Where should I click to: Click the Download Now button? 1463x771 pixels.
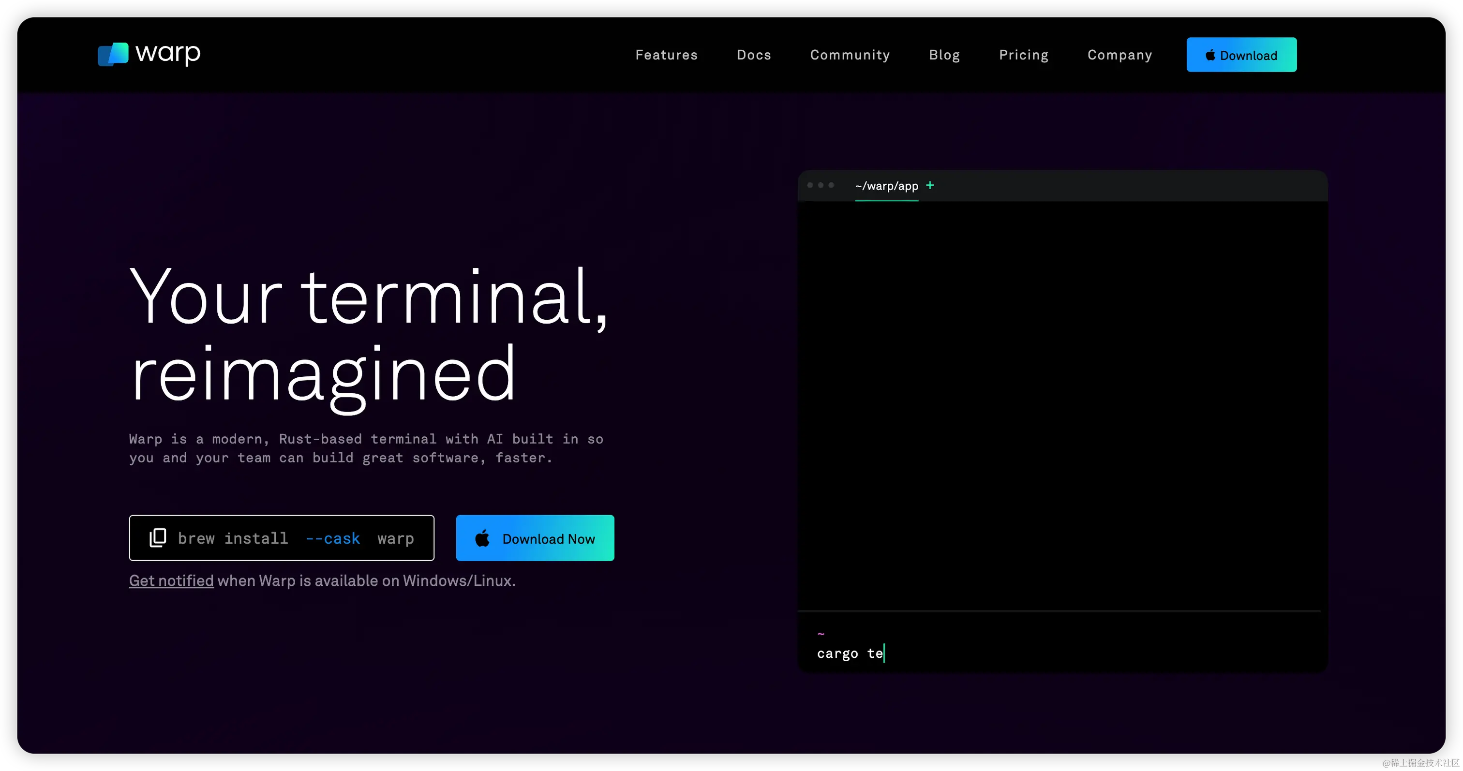pos(535,538)
